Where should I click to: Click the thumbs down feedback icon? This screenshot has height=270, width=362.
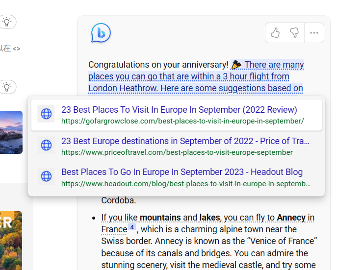294,33
